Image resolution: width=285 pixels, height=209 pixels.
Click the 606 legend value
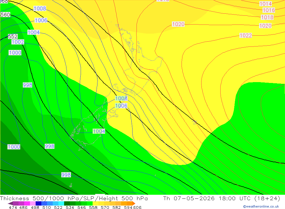pos(137,207)
